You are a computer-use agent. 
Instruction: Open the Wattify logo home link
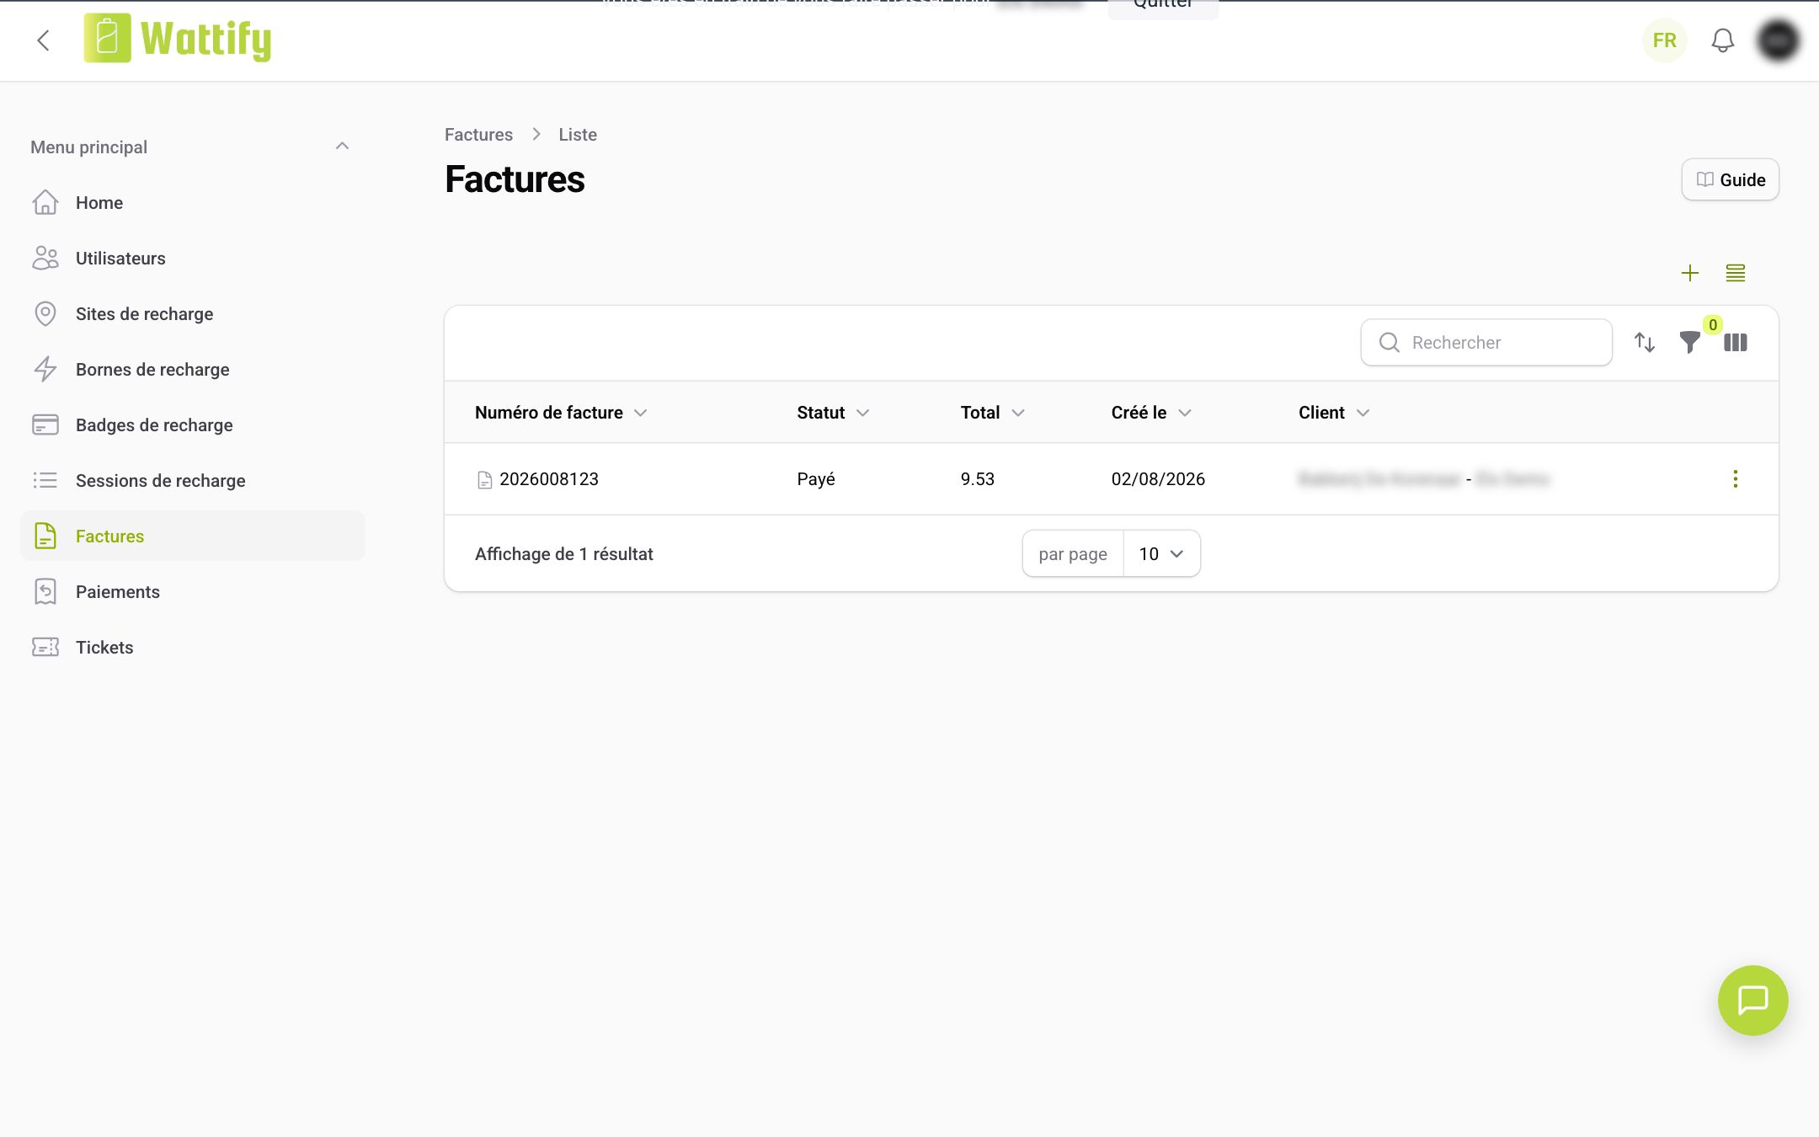tap(178, 39)
